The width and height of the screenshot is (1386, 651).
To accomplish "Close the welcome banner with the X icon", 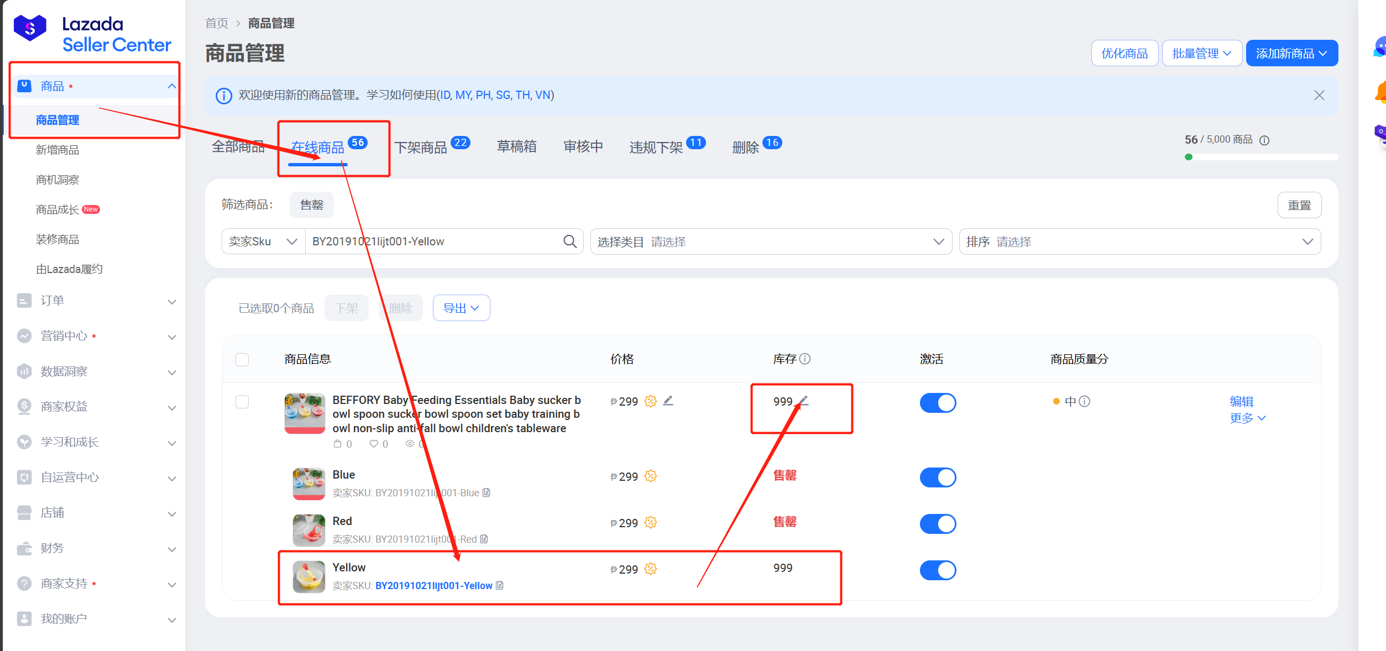I will click(x=1319, y=95).
